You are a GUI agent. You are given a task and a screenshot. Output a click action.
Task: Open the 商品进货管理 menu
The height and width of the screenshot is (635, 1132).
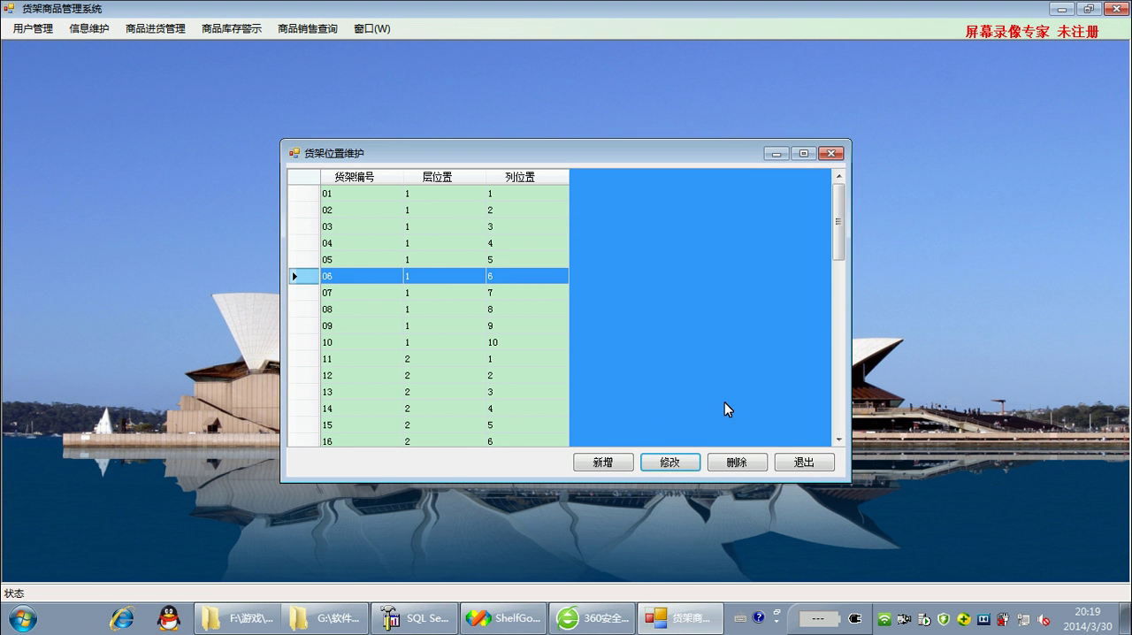[156, 28]
